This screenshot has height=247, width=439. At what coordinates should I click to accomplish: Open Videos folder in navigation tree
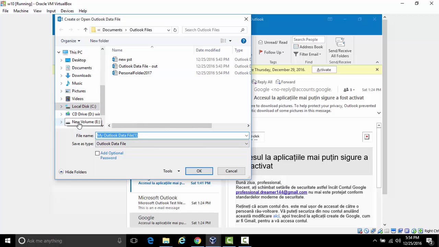tap(78, 98)
